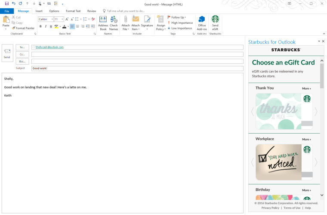This screenshot has height=215, width=327.
Task: Toggle underline formatting
Action: pyautogui.click(x=51, y=26)
